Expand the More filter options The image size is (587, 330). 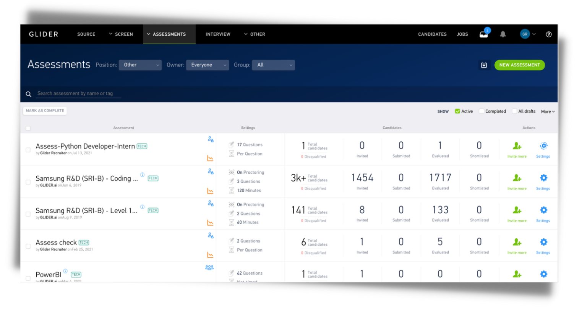548,111
